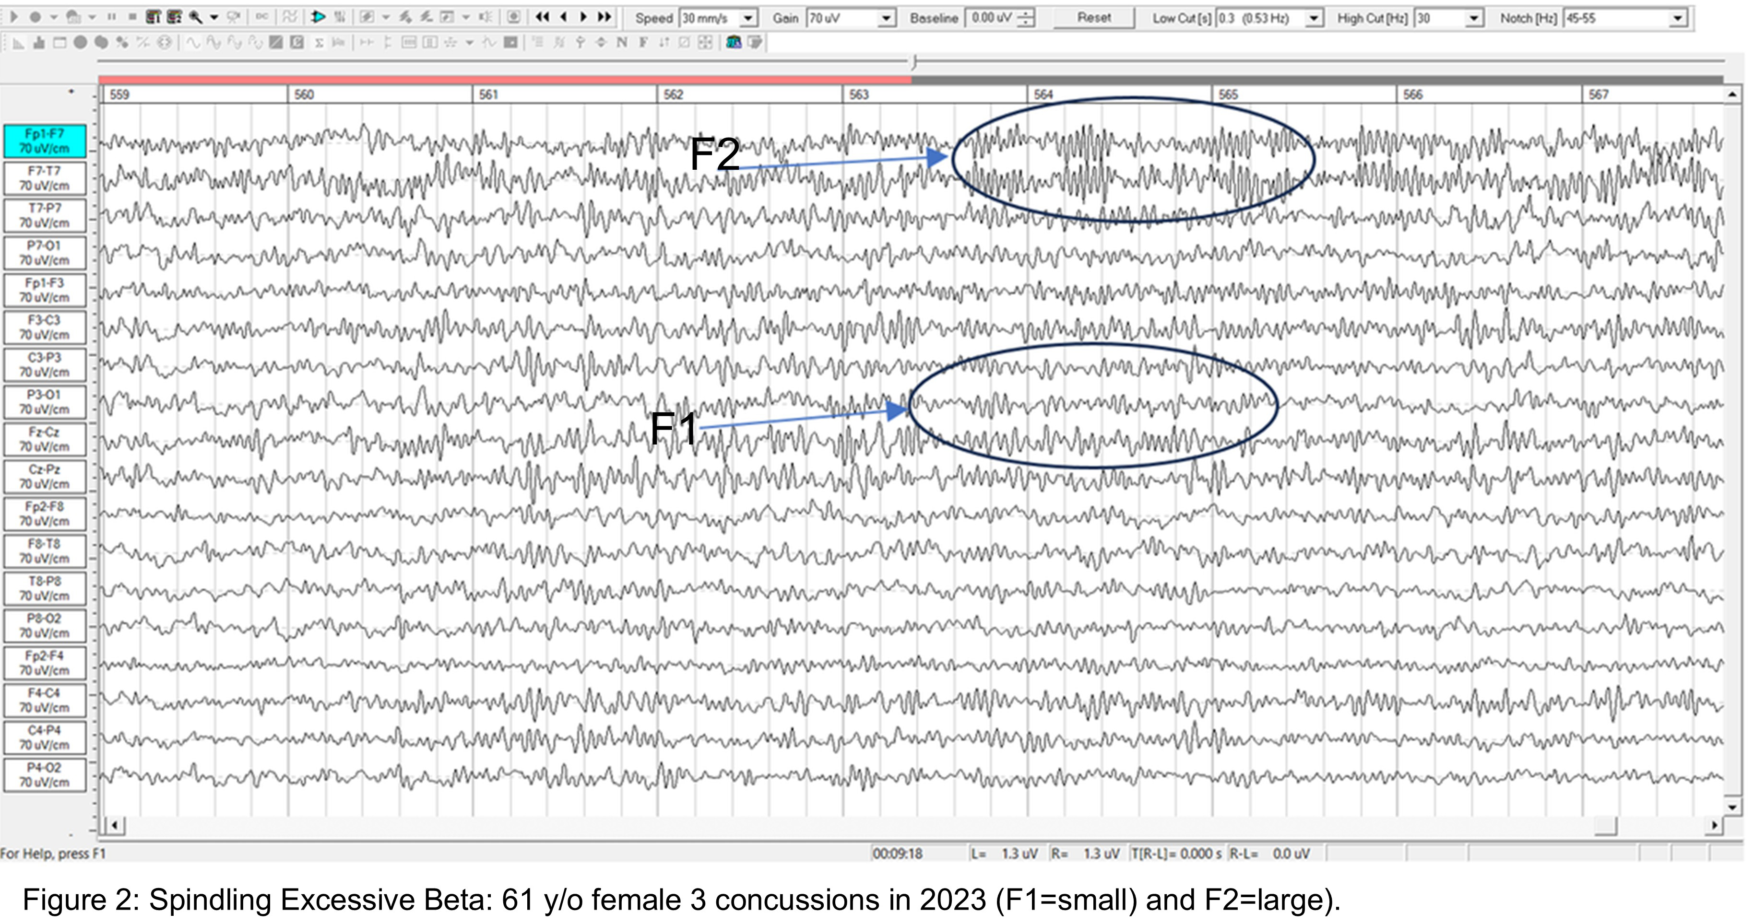Step forward one page with the right arrow
1754x924 pixels.
click(x=583, y=17)
